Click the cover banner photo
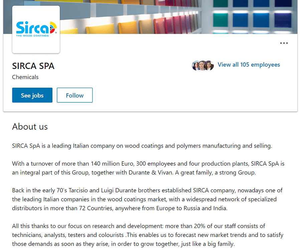301x250 pixels. pyautogui.click(x=167, y=17)
